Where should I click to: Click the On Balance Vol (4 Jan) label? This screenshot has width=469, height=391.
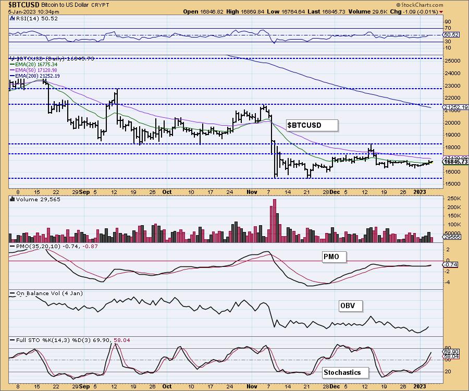(x=50, y=293)
